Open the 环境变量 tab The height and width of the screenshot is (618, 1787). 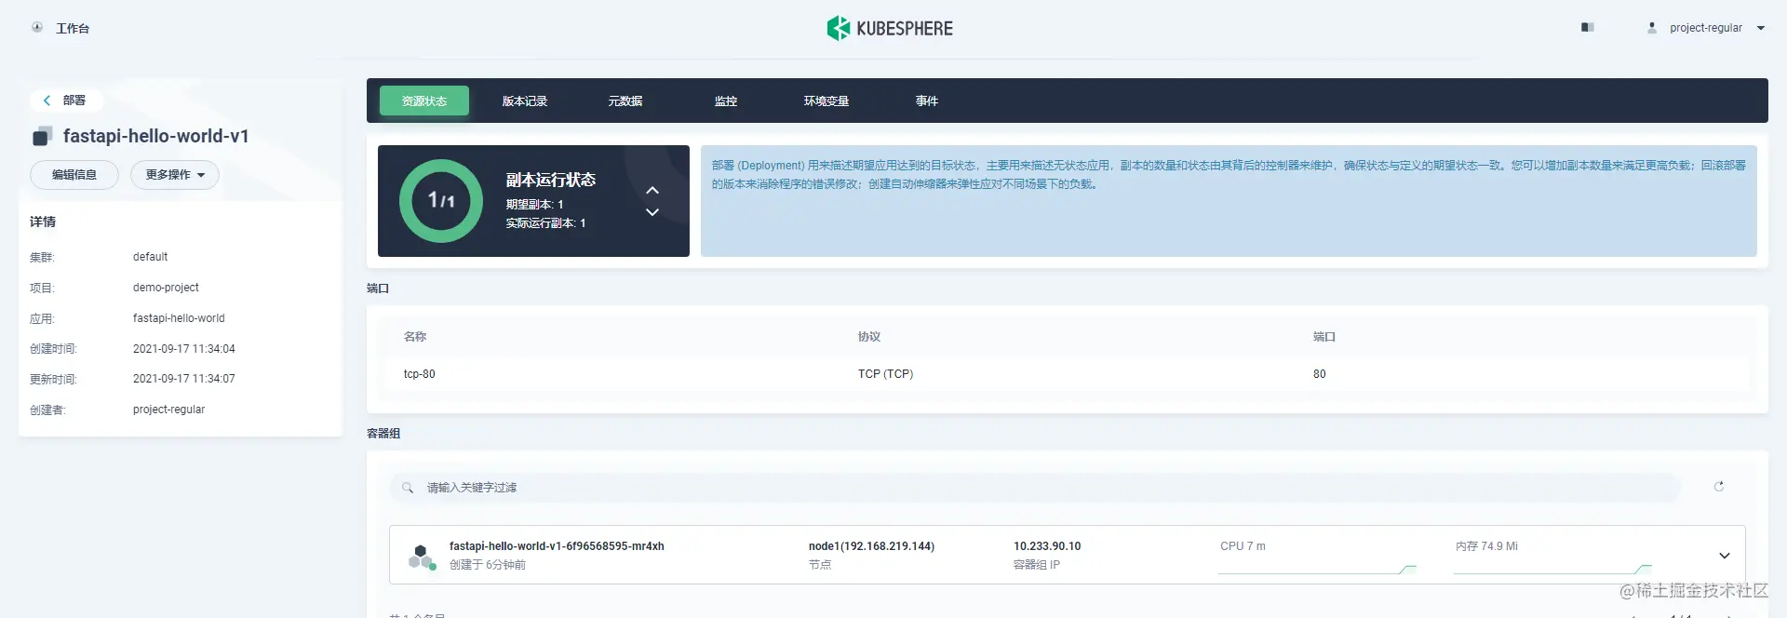tap(826, 101)
